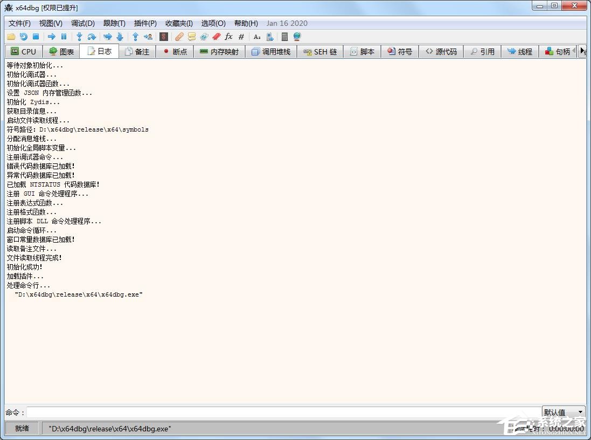Switch to the 内存映射 tab
Image resolution: width=591 pixels, height=440 pixels.
pos(219,52)
